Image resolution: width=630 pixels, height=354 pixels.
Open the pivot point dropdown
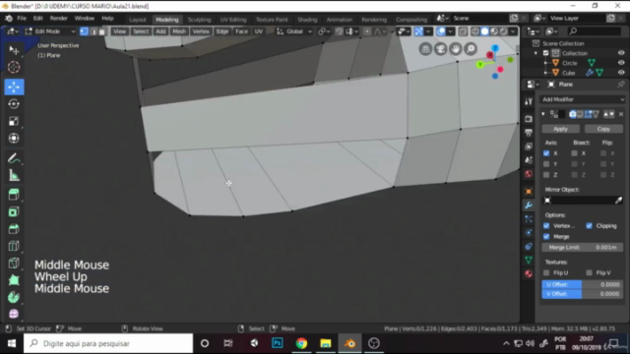coord(324,31)
